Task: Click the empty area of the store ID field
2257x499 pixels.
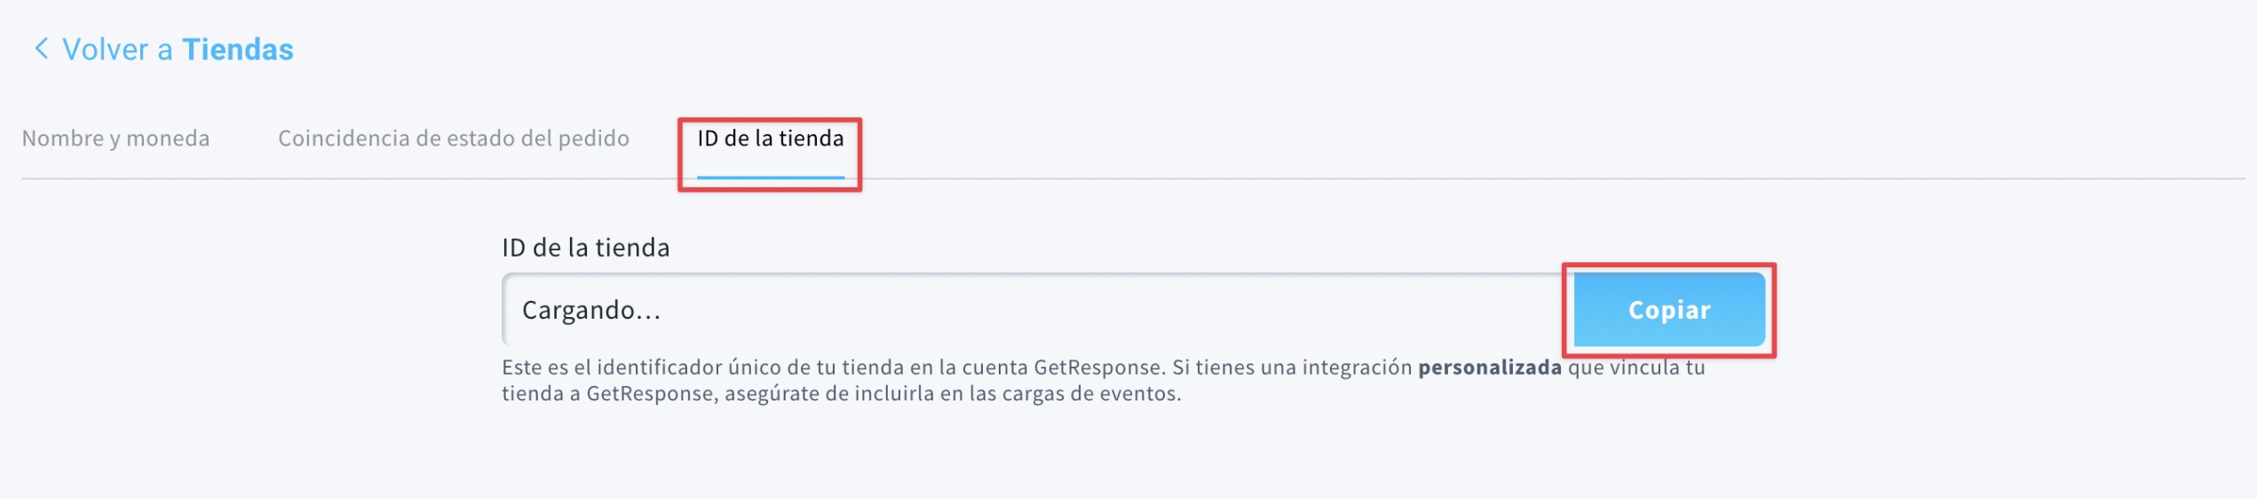Action: pyautogui.click(x=1110, y=310)
